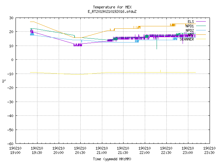Click the SCANNER legend label
This screenshot has width=216, height=162.
pos(187,39)
